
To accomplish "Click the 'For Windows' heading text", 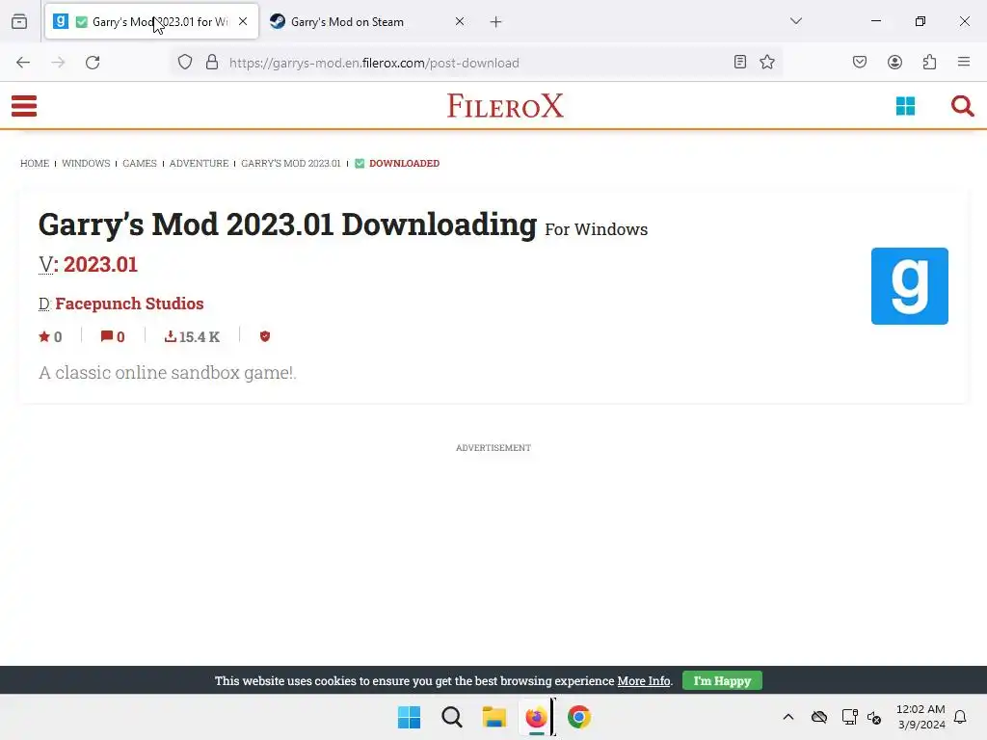I will point(596,229).
